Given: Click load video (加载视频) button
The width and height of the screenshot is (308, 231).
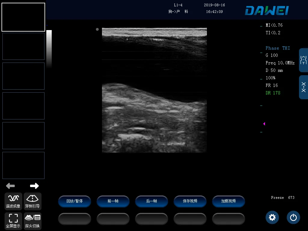Looking at the screenshot, I should (229, 201).
